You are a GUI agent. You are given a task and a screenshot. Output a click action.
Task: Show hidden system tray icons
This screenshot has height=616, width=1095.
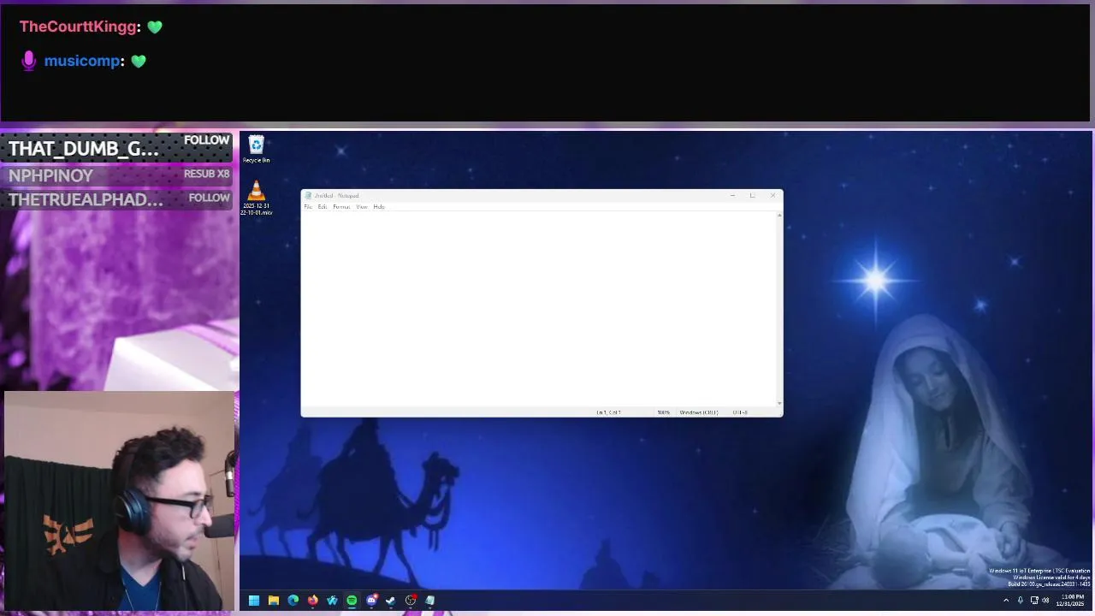[1006, 601]
